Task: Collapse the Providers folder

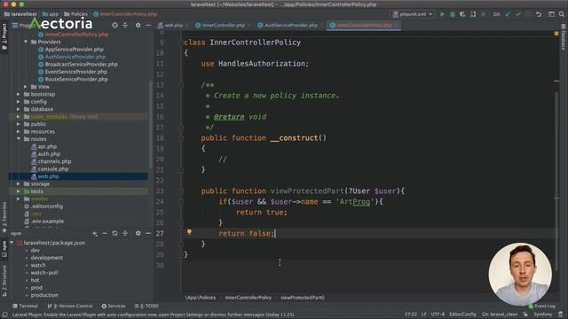Action: pos(26,42)
